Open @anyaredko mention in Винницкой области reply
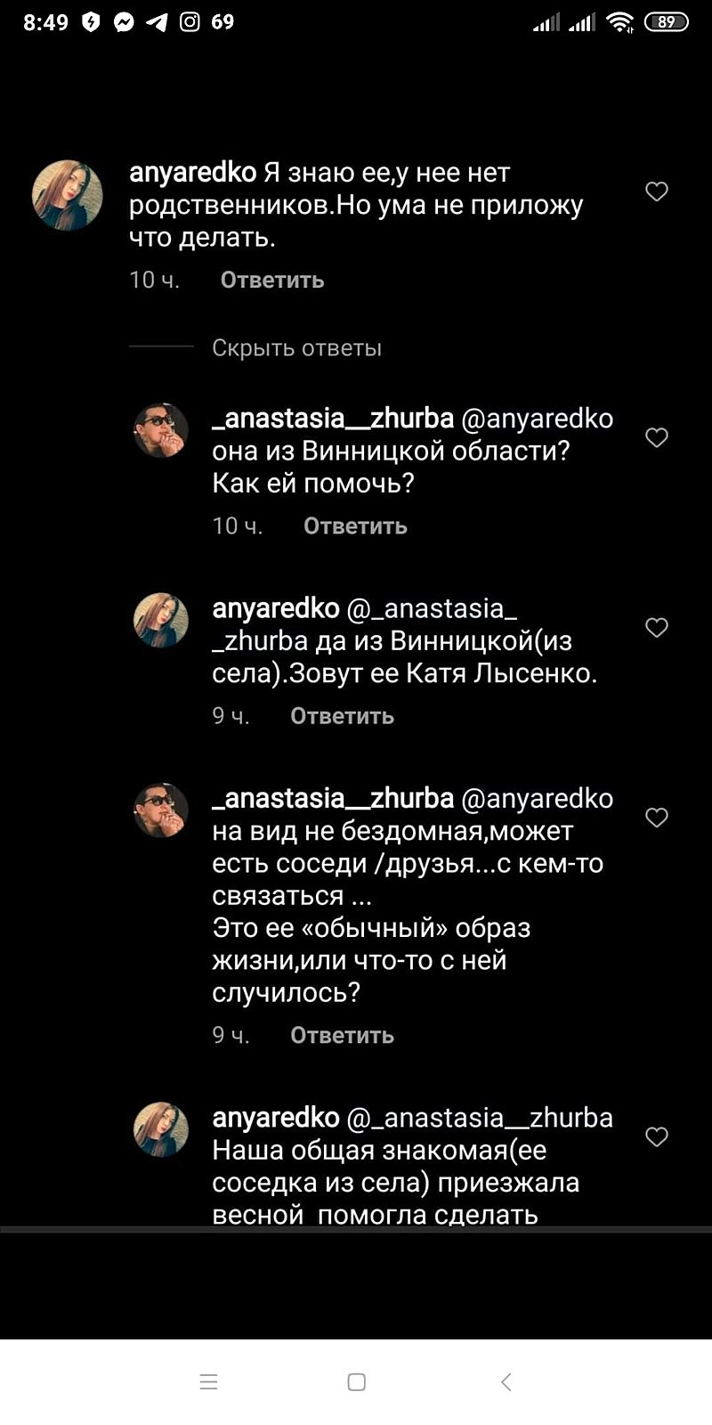 [538, 419]
